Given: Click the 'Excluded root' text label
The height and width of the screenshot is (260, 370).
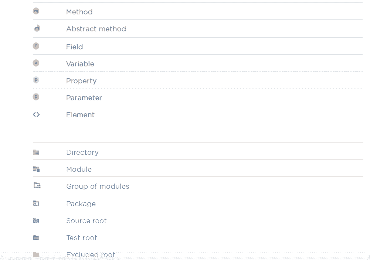Looking at the screenshot, I should 91,255.
